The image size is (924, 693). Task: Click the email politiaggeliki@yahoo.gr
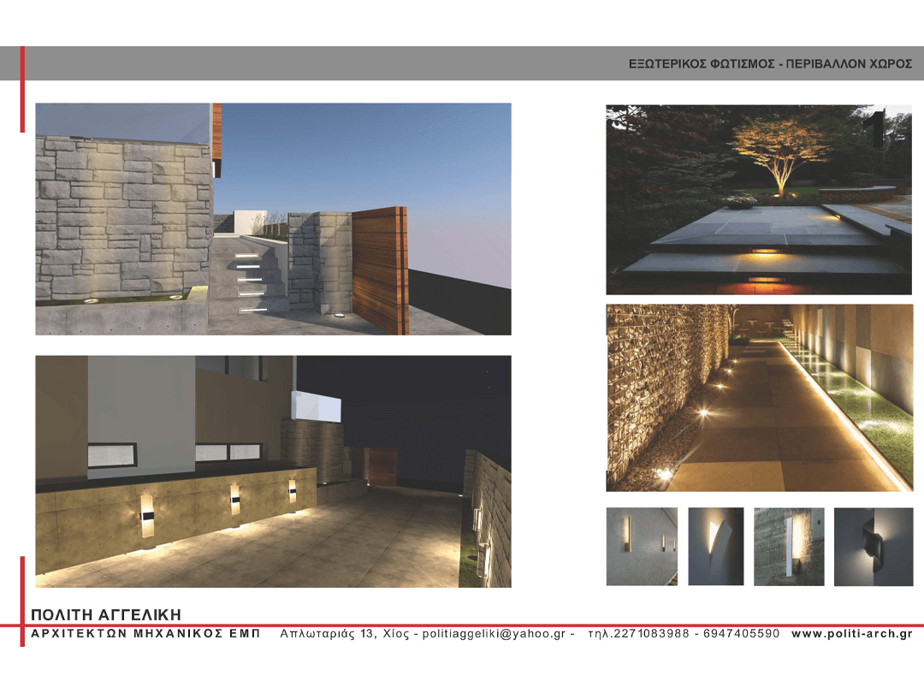(494, 633)
